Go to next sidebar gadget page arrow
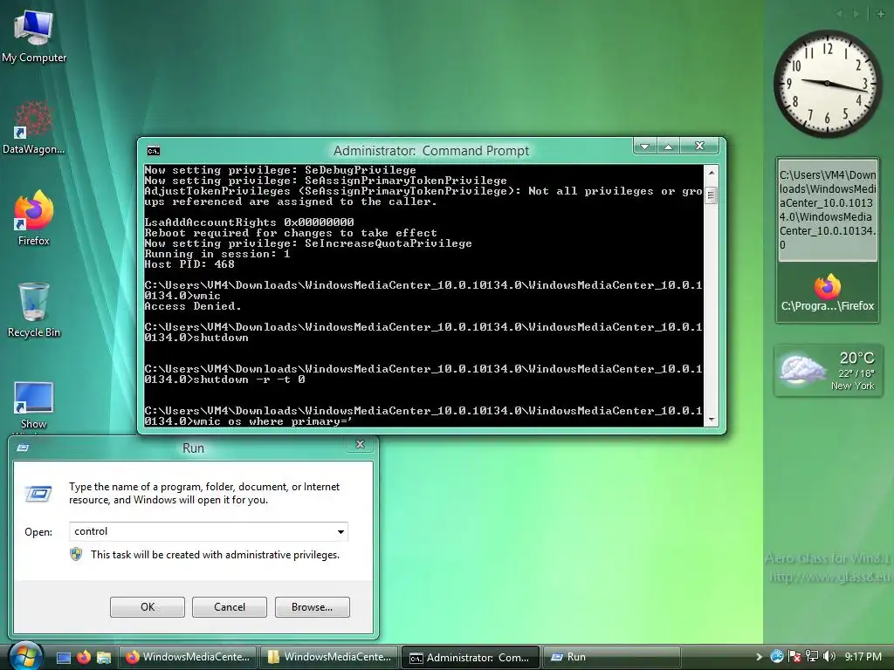The image size is (894, 670). pos(856,13)
